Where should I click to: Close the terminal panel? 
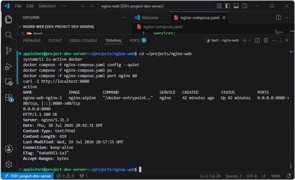tap(287, 40)
